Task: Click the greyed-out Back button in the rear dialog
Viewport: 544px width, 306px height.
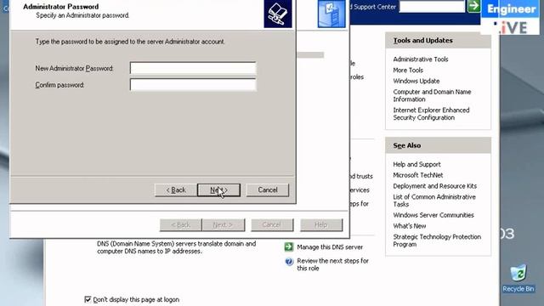Action: [181, 224]
